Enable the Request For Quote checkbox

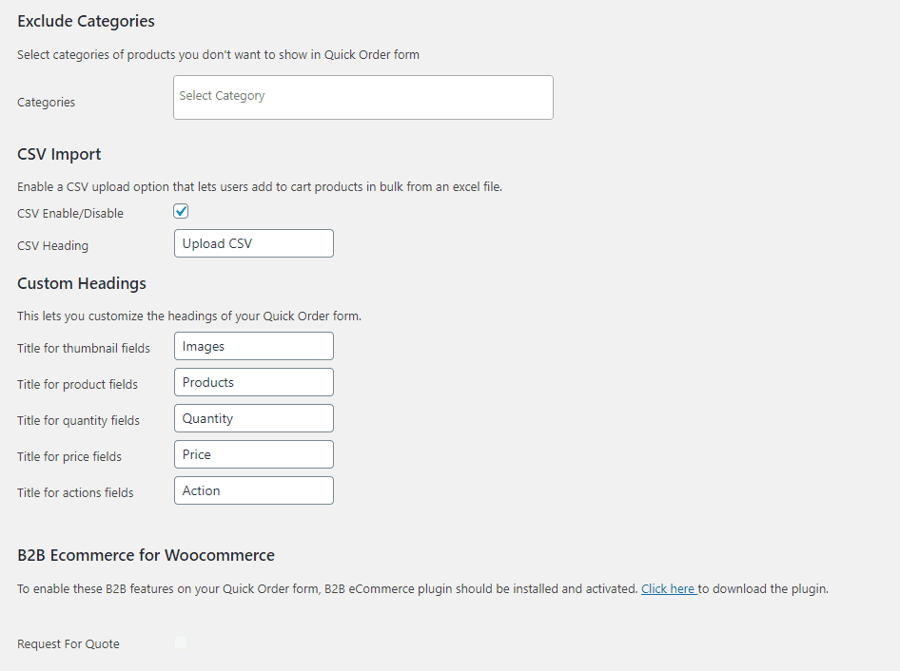(181, 642)
